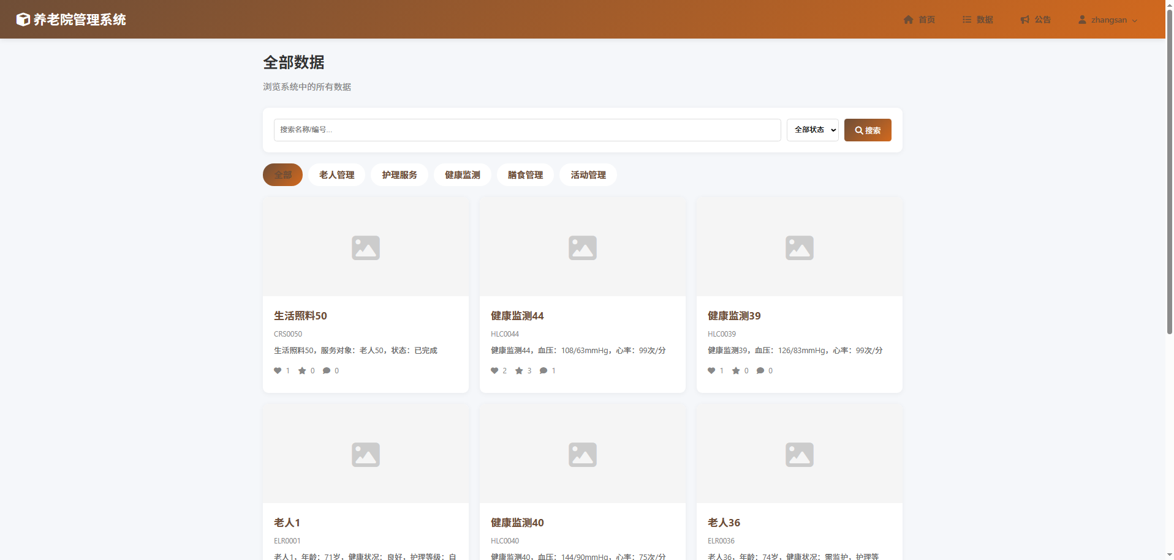Open the 健康监测39 card title

734,316
